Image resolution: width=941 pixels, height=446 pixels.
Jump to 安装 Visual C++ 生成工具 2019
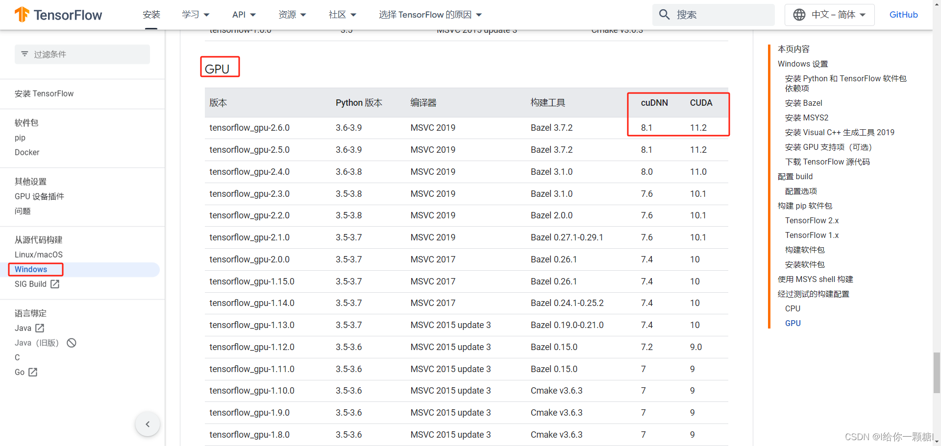840,132
